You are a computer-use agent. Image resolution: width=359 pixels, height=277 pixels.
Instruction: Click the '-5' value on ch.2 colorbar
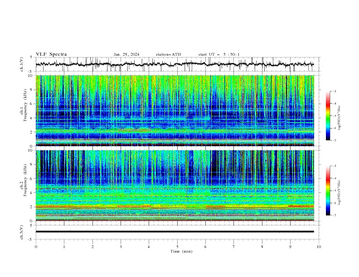point(334,191)
